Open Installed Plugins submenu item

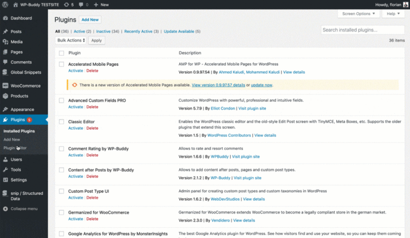19,131
